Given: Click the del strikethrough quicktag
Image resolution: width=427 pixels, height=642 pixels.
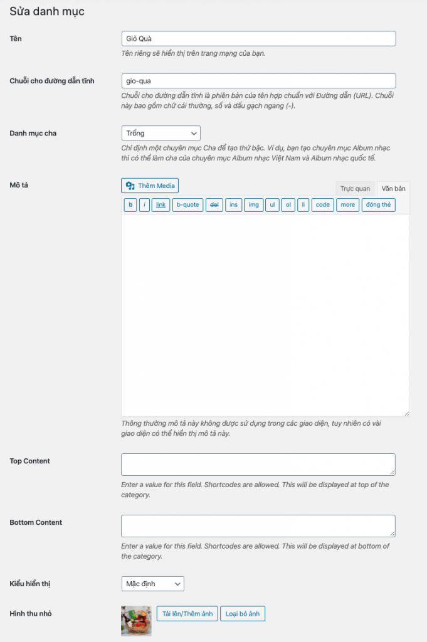Looking at the screenshot, I should (x=214, y=205).
